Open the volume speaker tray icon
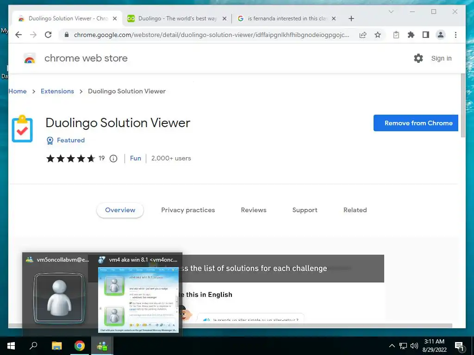This screenshot has height=355, width=474. pyautogui.click(x=414, y=346)
